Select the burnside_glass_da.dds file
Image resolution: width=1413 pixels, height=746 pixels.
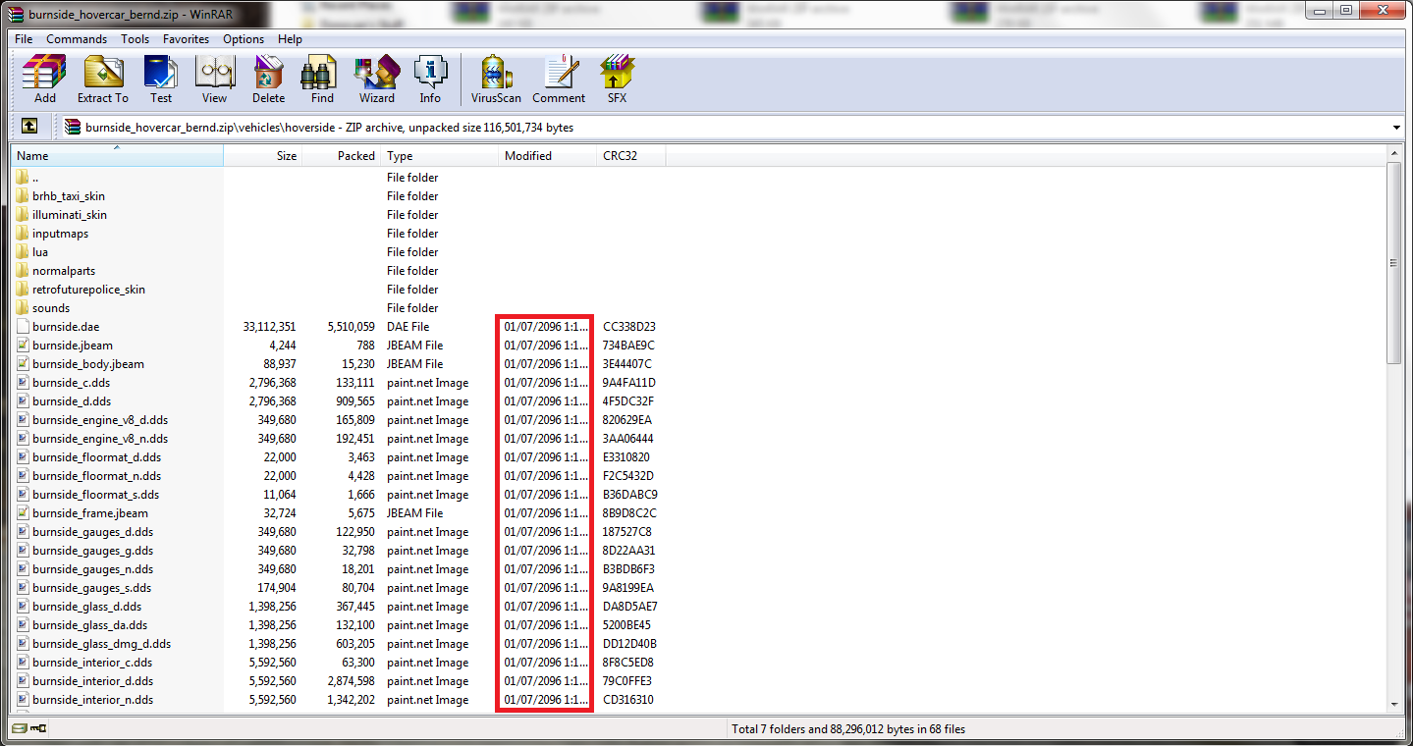(89, 625)
